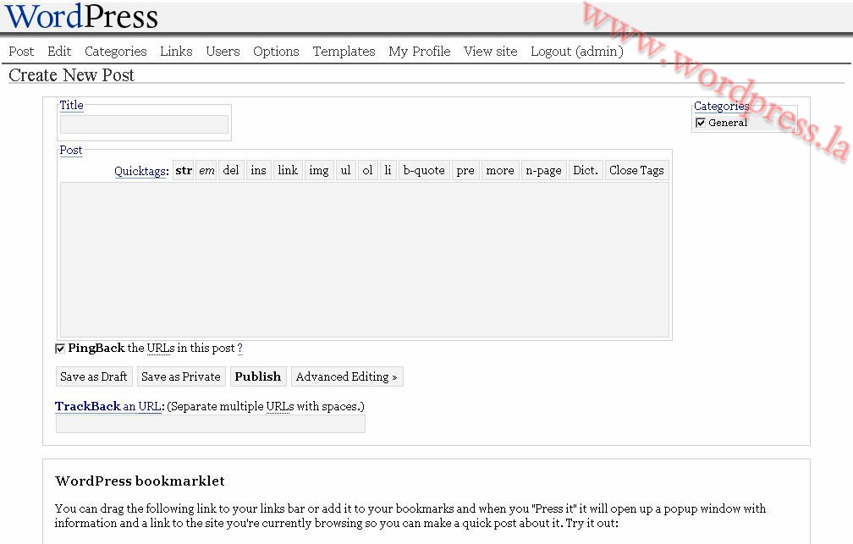Insert blockquote with b-quote quicktag
The width and height of the screenshot is (853, 544).
tap(424, 170)
